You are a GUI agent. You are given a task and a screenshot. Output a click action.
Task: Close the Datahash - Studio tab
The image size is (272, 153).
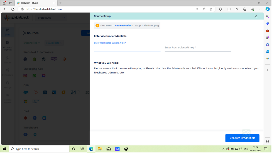(x=54, y=3)
